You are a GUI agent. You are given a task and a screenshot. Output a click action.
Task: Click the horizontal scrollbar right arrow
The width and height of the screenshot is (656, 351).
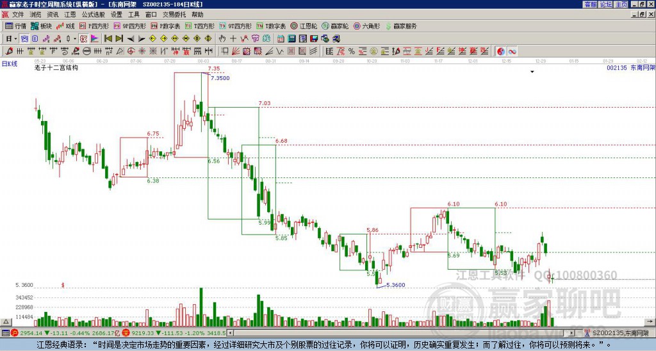click(572, 333)
